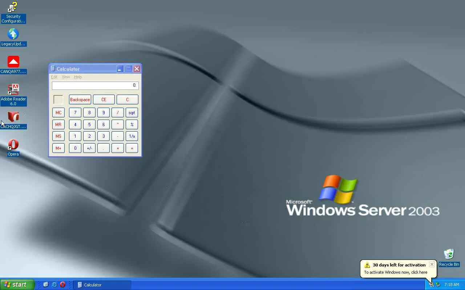Click the taskbar clock showing 7:18 AM
Image resolution: width=465 pixels, height=290 pixels.
coord(452,285)
